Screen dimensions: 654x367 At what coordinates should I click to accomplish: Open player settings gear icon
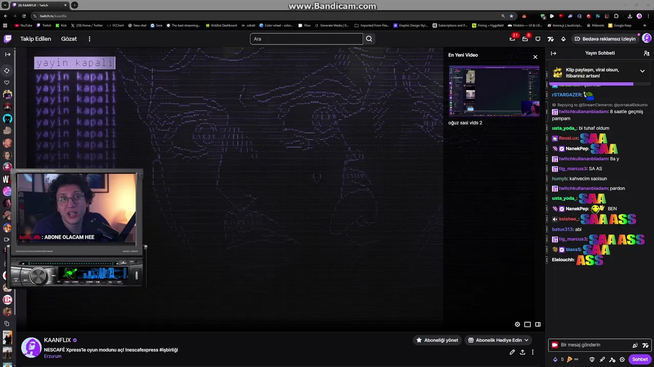[x=517, y=324]
